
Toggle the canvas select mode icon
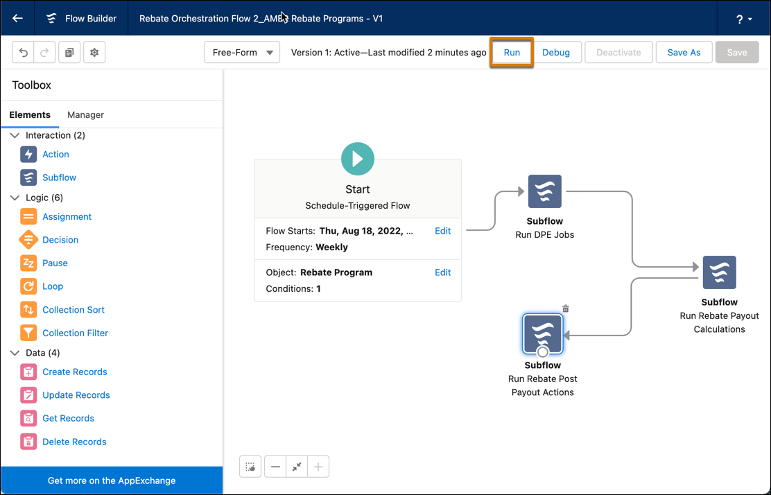point(250,467)
